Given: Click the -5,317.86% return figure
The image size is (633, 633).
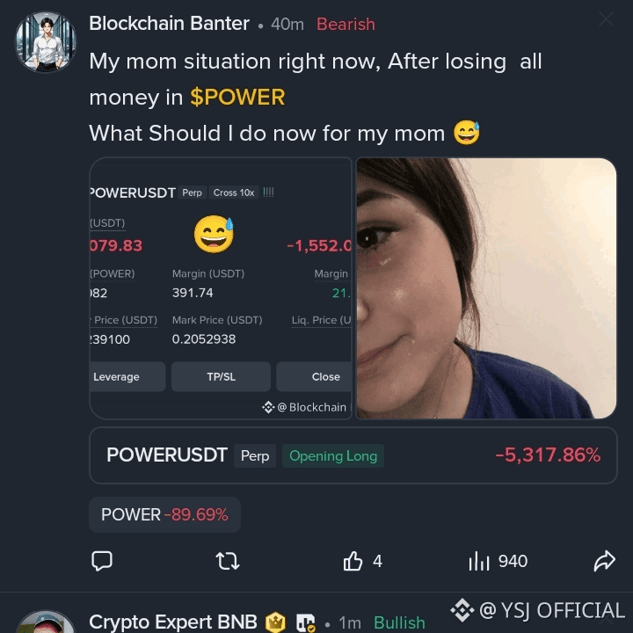Looking at the screenshot, I should tap(548, 455).
